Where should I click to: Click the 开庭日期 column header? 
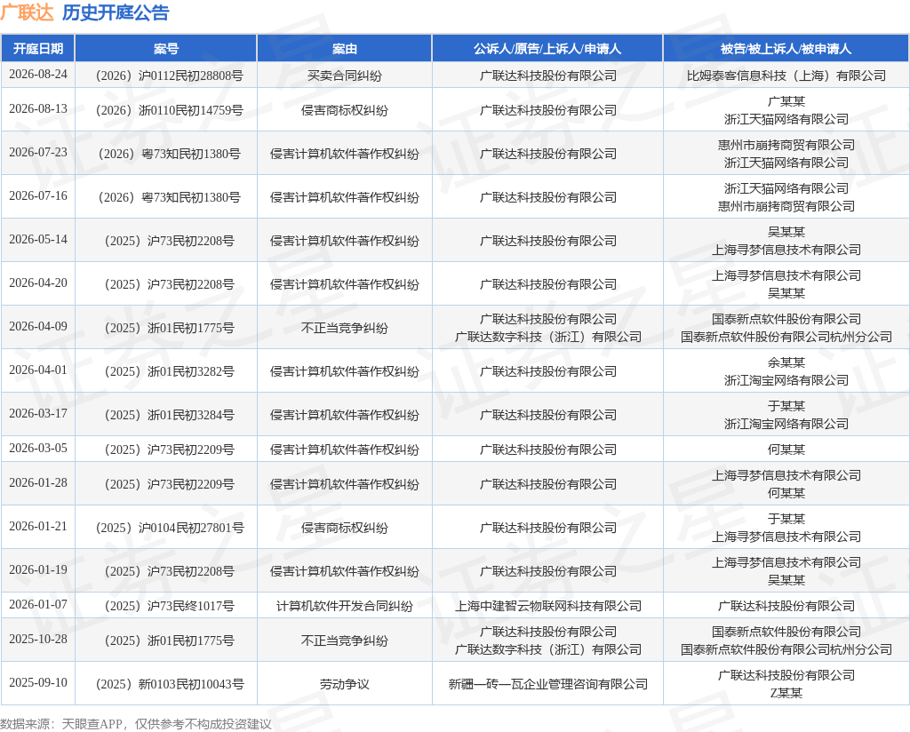click(37, 49)
